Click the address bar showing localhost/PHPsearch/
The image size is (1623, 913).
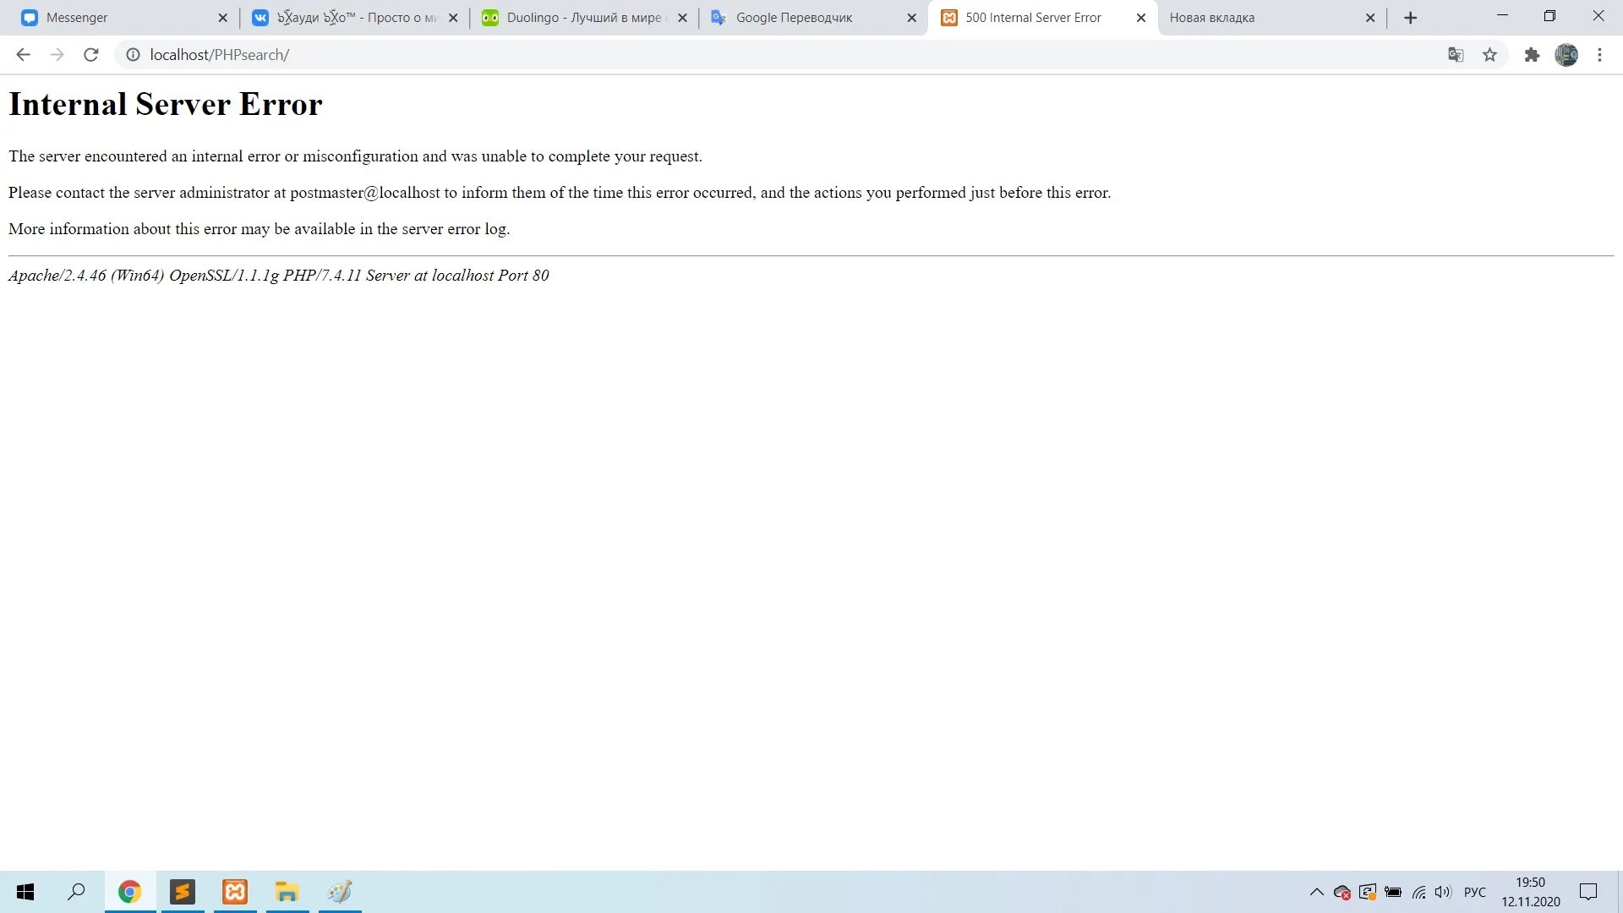pyautogui.click(x=220, y=55)
